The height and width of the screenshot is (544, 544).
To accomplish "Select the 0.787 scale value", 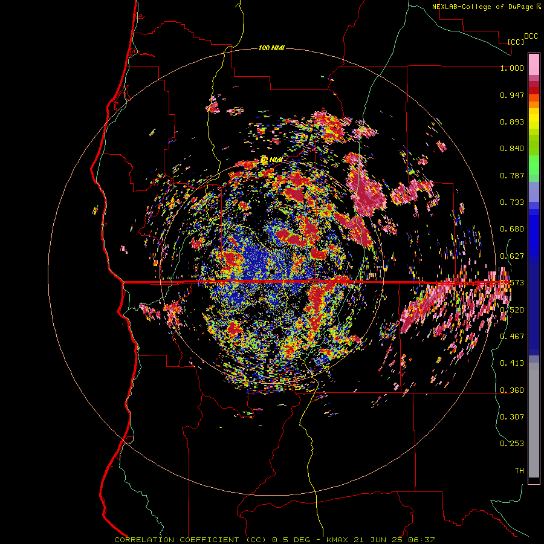I will coord(512,175).
